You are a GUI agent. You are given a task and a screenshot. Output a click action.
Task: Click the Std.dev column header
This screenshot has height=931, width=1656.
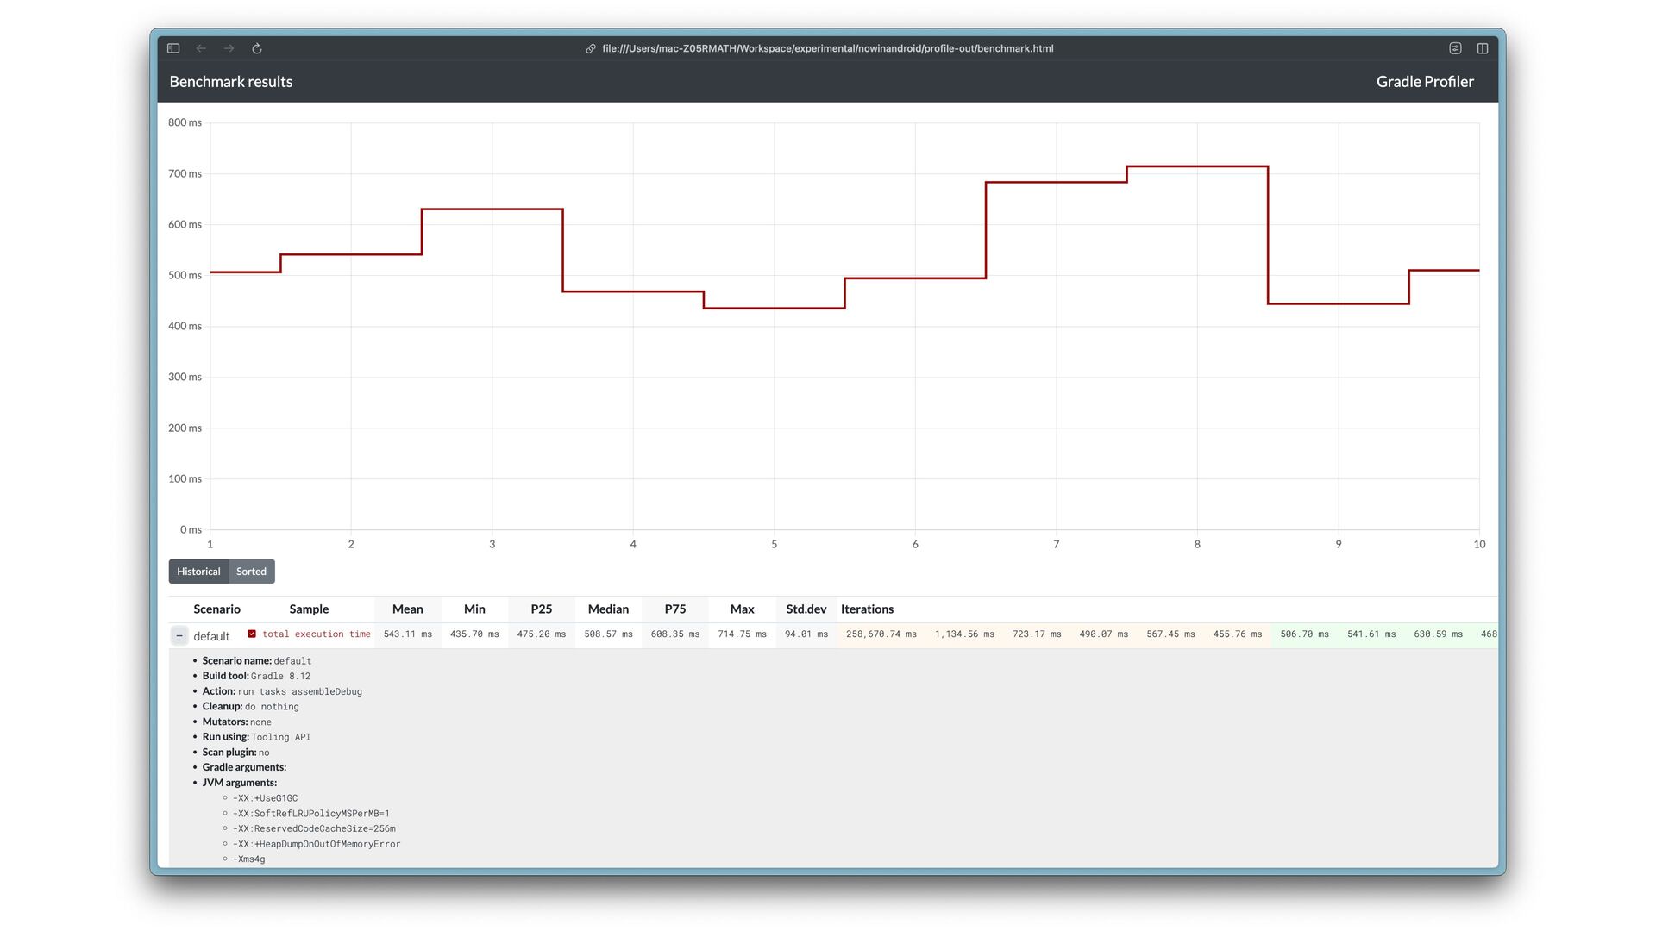tap(806, 609)
